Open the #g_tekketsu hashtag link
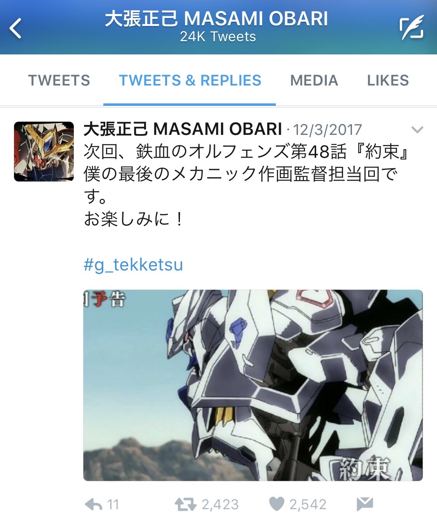Screen dimensions: 437x522 pyautogui.click(x=133, y=265)
